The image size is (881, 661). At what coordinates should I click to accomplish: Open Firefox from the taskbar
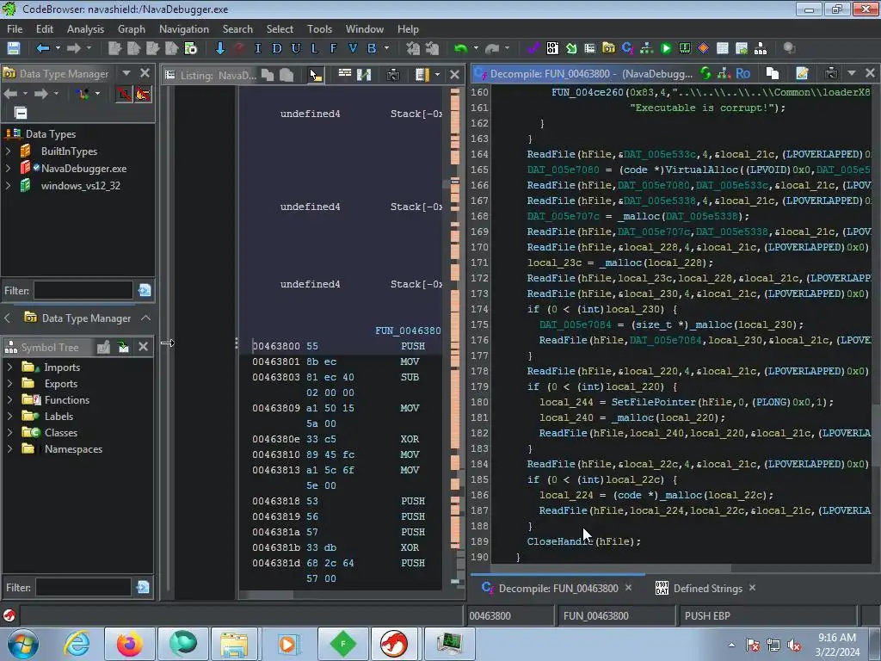click(130, 643)
